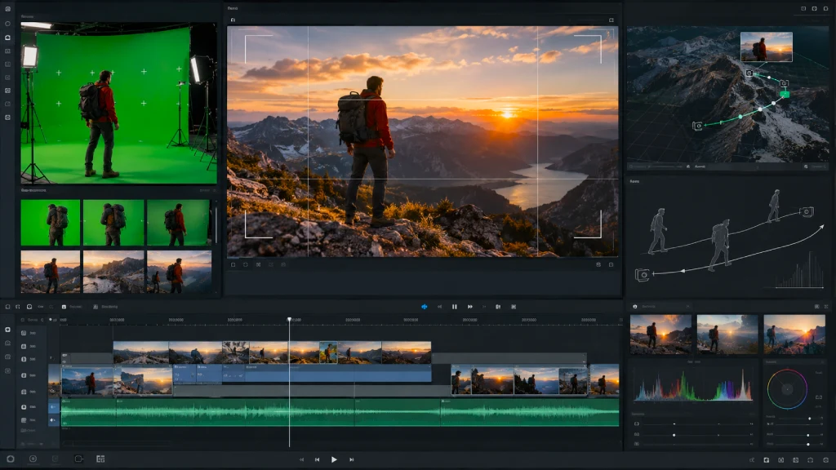
Task: Open the second green-screen clip thumbnail
Action: click(113, 223)
